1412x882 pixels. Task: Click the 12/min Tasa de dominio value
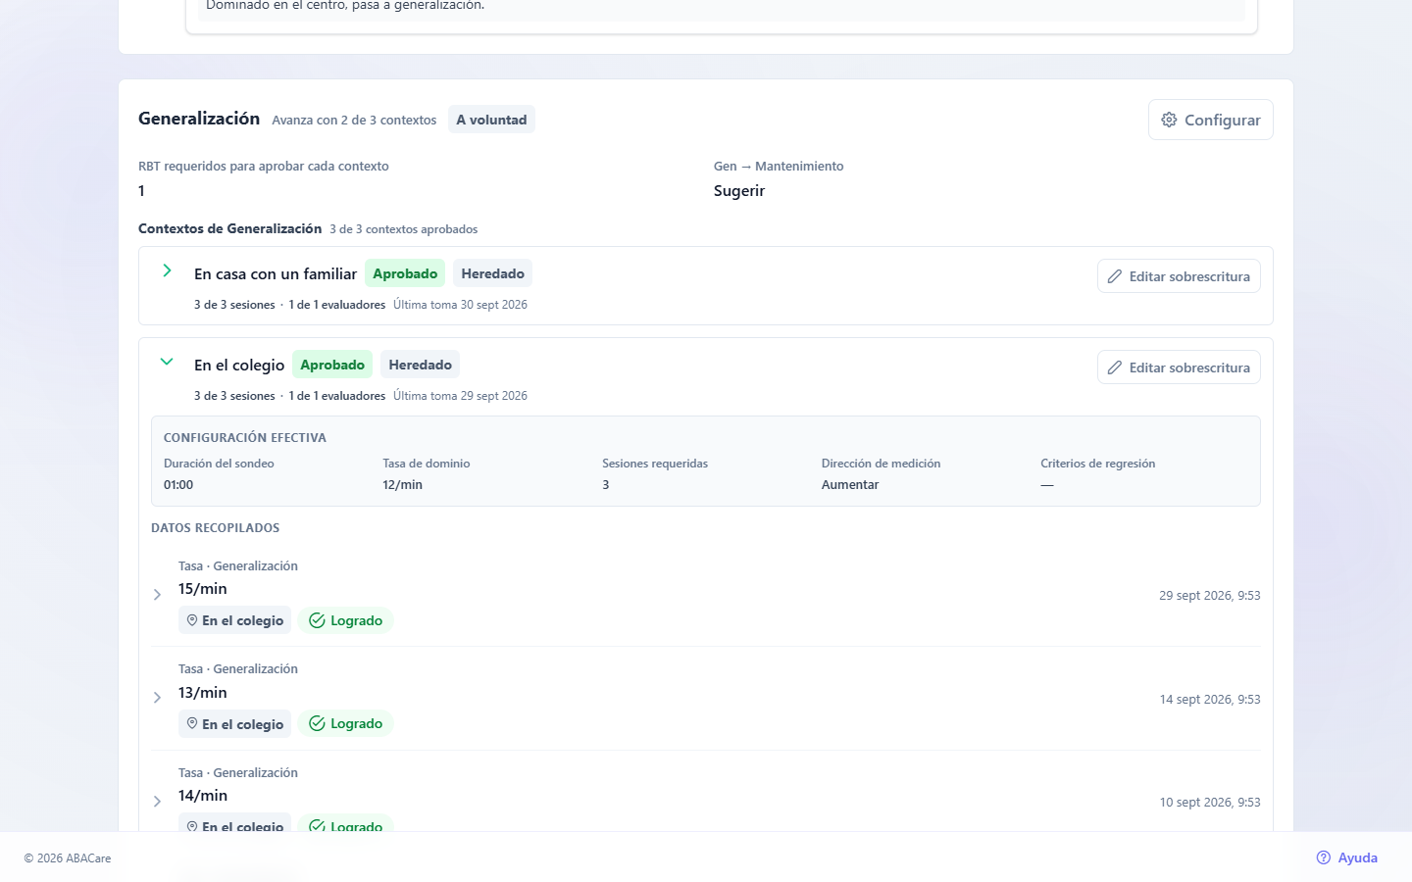pyautogui.click(x=402, y=485)
